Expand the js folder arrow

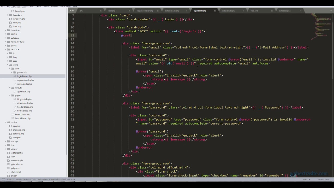click(x=8, y=53)
